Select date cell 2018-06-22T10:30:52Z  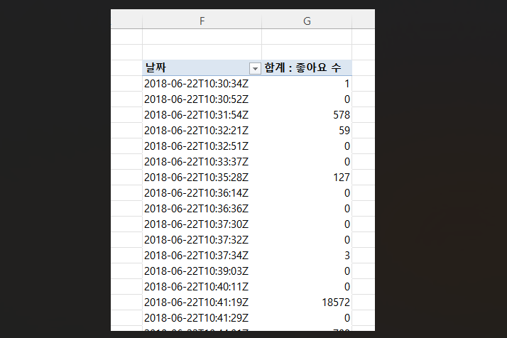(x=197, y=99)
